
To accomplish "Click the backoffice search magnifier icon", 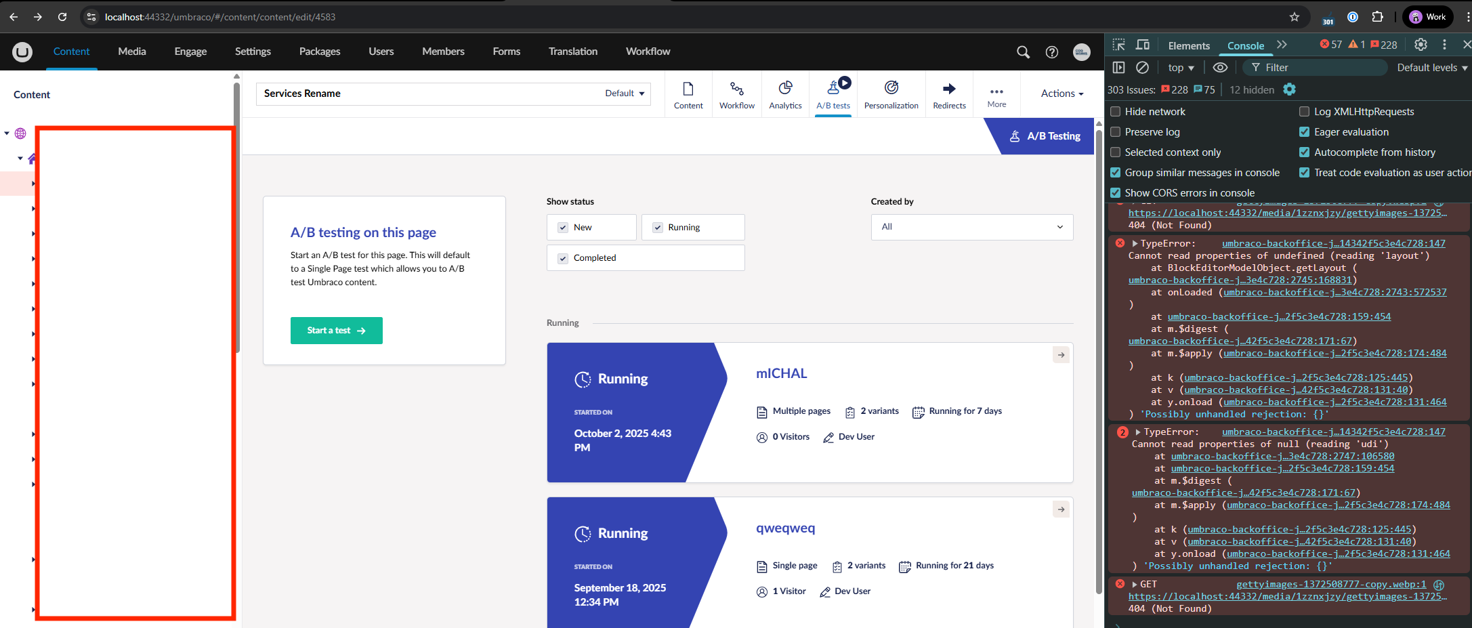I will point(1023,52).
